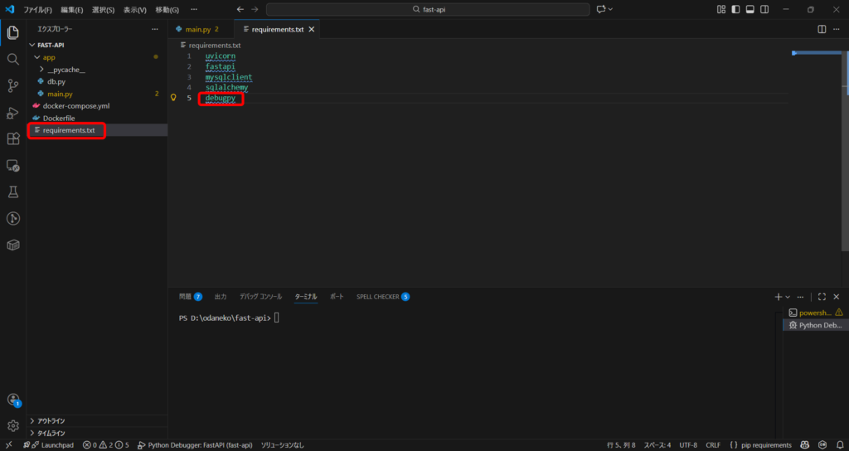This screenshot has width=849, height=451.
Task: Switch to the main.py editor tab
Action: pos(196,29)
